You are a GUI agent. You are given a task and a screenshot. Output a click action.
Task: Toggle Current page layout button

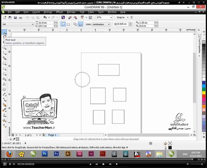click(x=80, y=24)
